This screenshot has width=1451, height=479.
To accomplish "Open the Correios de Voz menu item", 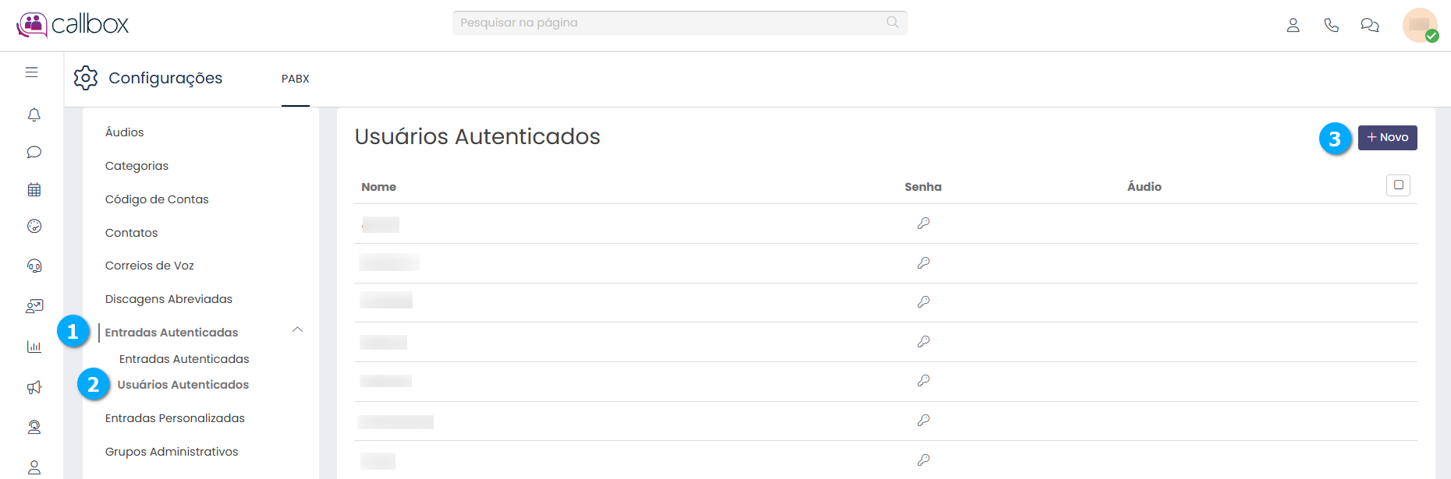I will coord(150,266).
